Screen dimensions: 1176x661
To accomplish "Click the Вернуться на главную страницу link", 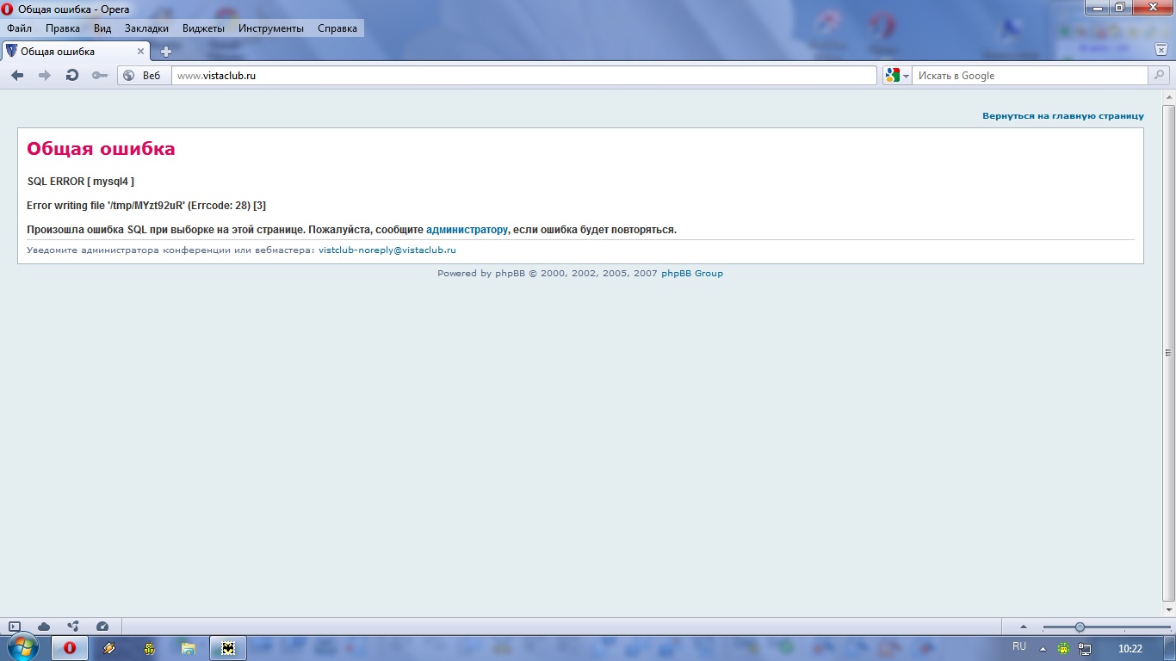I will tap(1062, 115).
